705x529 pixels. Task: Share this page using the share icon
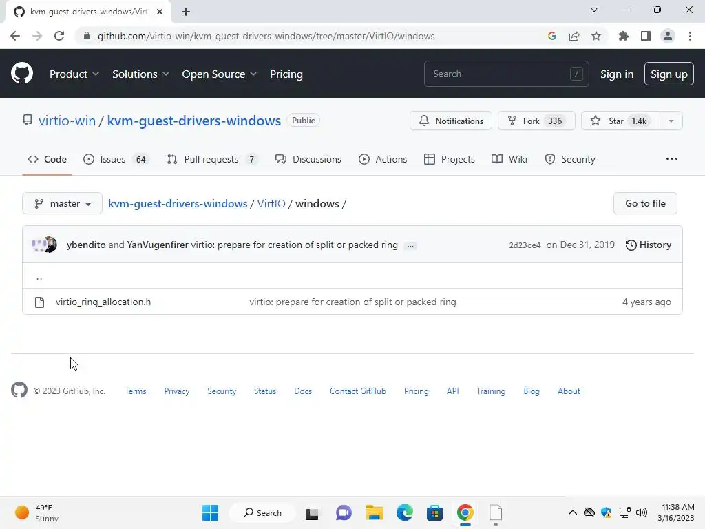coord(574,36)
